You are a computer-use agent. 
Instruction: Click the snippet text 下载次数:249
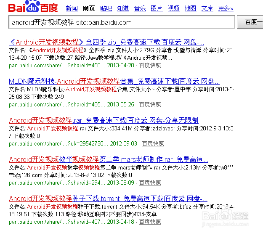pos(48,97)
